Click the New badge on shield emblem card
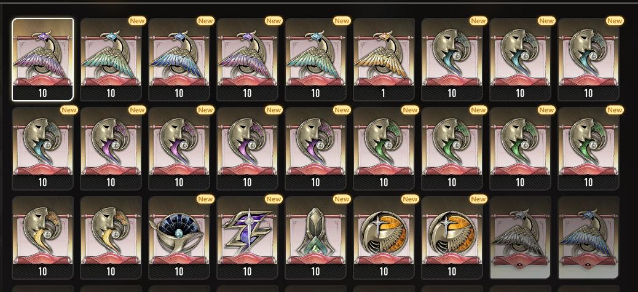 point(342,199)
